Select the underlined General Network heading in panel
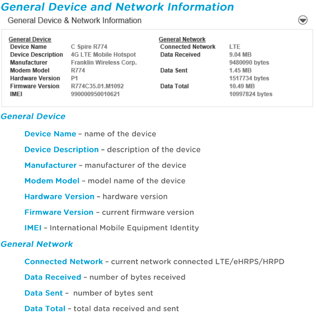The image size is (316, 313). coord(182,40)
